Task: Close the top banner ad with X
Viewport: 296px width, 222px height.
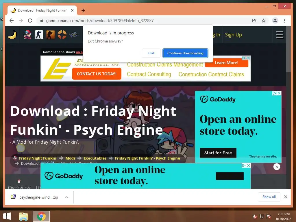Action: click(248, 58)
